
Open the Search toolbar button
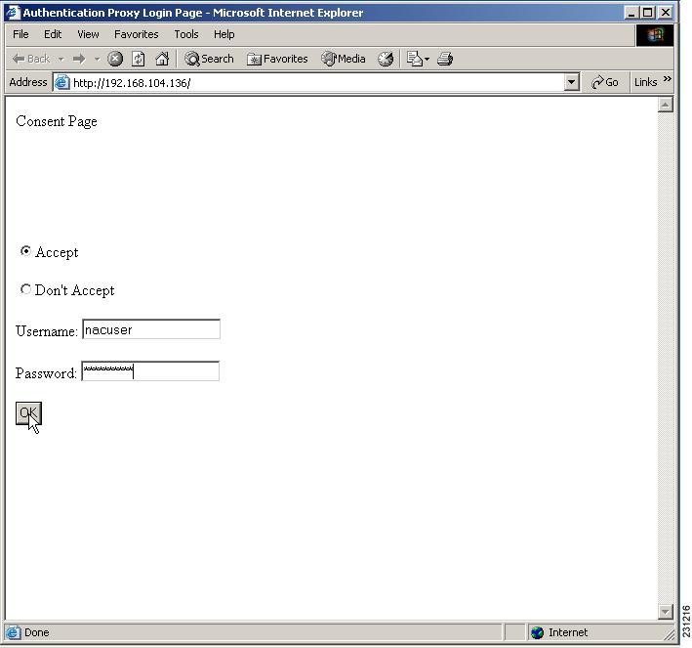tap(209, 59)
